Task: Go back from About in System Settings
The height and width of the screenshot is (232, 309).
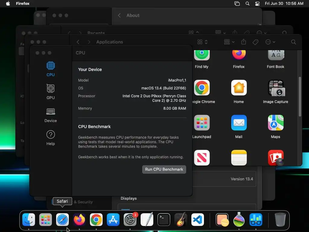Action: (x=119, y=15)
